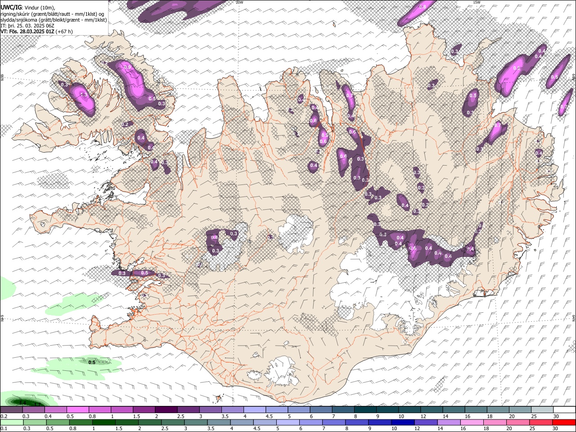Click darkest green swatch between 1 and 1.5

click(103, 422)
